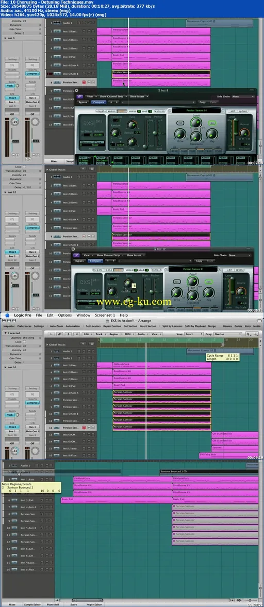Viewport: 264px width, 607px height.
Task: Open Show Insert dropdown in Inst 12 window
Action: pyautogui.click(x=135, y=255)
